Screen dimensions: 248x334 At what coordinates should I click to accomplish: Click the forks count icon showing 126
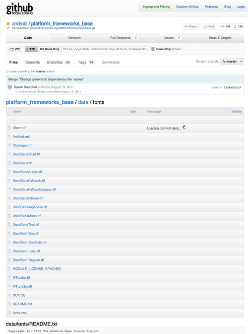235,26
